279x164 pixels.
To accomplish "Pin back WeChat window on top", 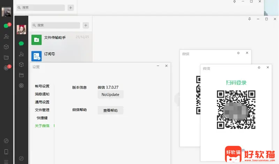I will [x=234, y=1].
